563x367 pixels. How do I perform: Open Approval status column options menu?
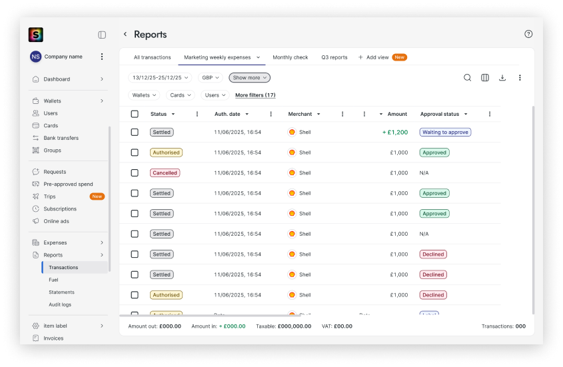(x=490, y=114)
